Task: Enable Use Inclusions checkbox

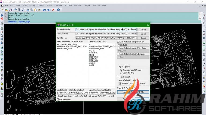Action: coord(58,99)
